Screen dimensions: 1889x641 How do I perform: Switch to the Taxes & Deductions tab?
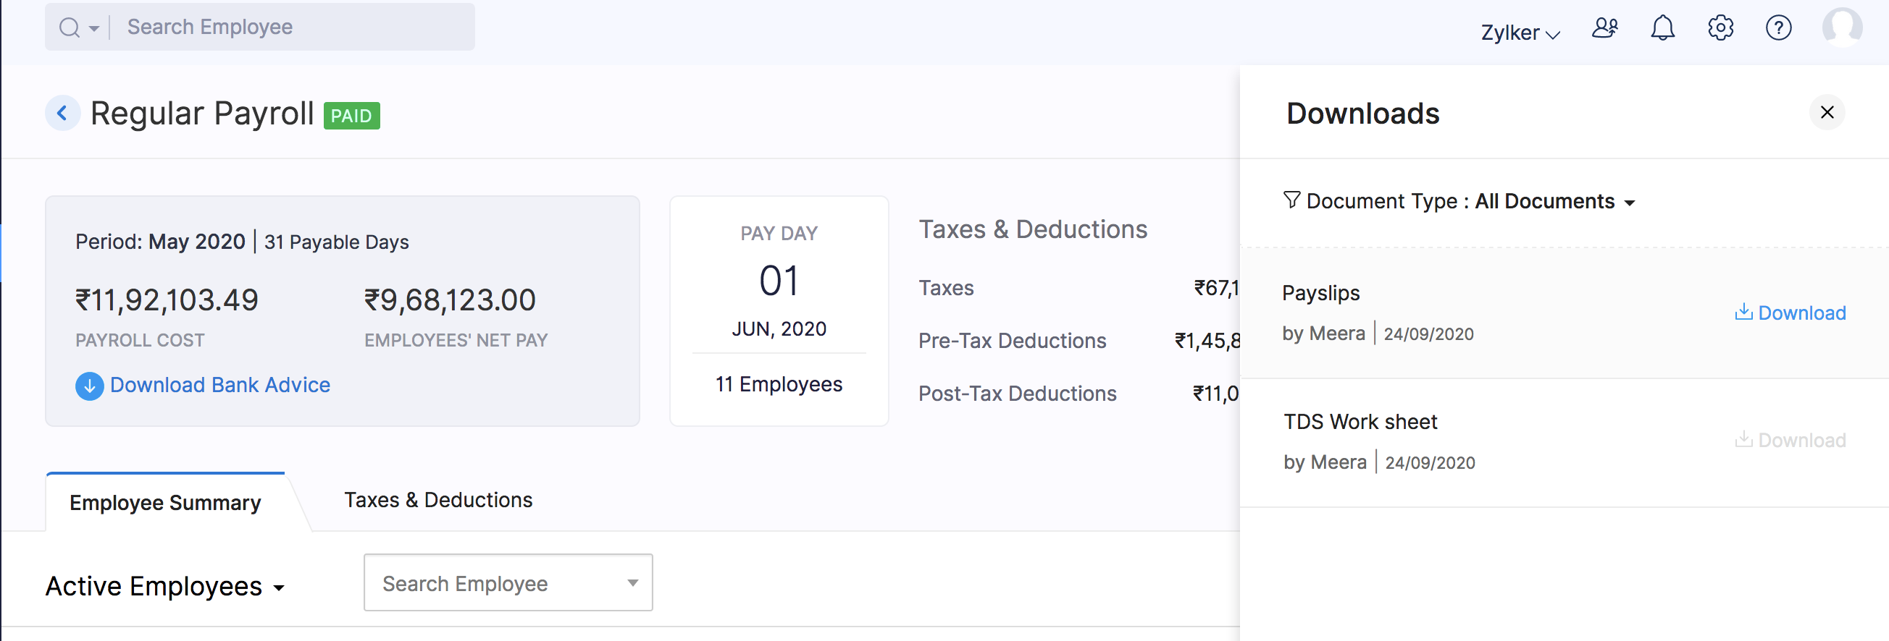pos(437,501)
